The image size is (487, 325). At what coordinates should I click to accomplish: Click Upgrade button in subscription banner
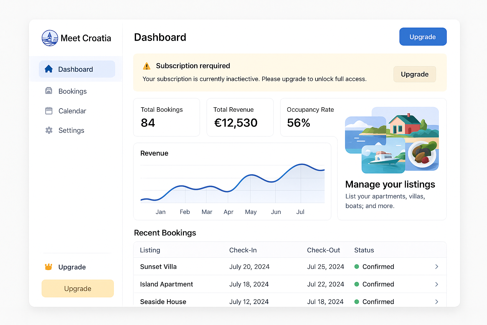tap(414, 74)
